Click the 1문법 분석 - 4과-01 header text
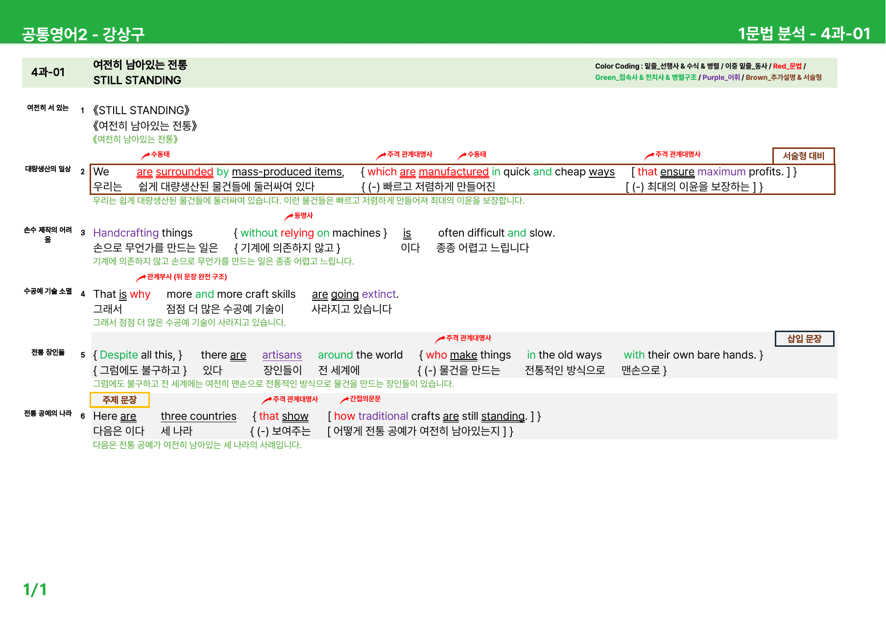Screen dimensions: 886x626 pos(804,33)
